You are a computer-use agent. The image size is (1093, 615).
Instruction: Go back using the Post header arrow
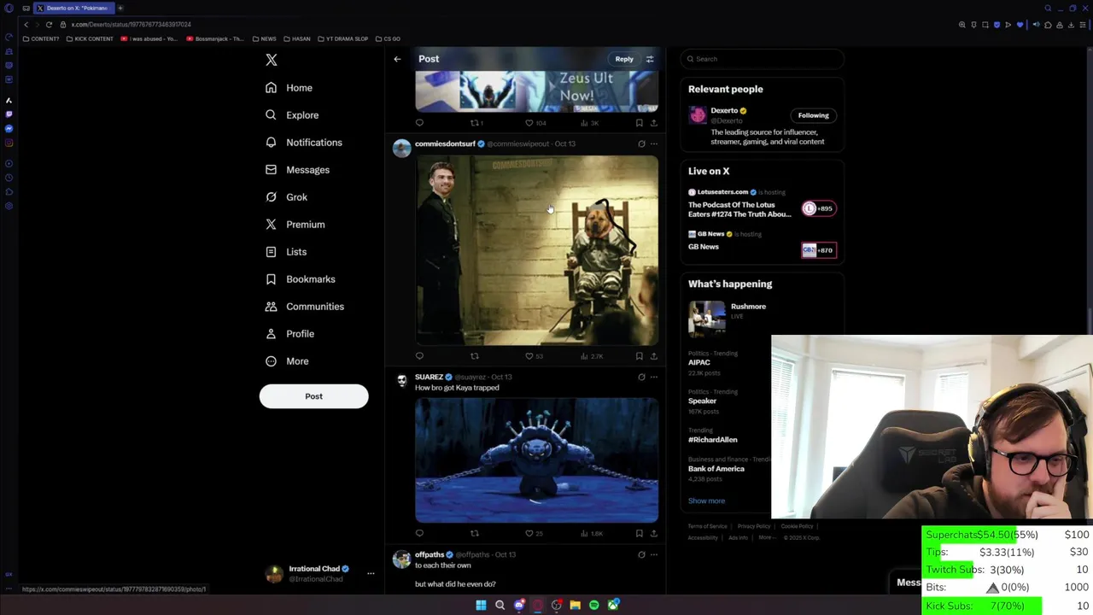(397, 59)
